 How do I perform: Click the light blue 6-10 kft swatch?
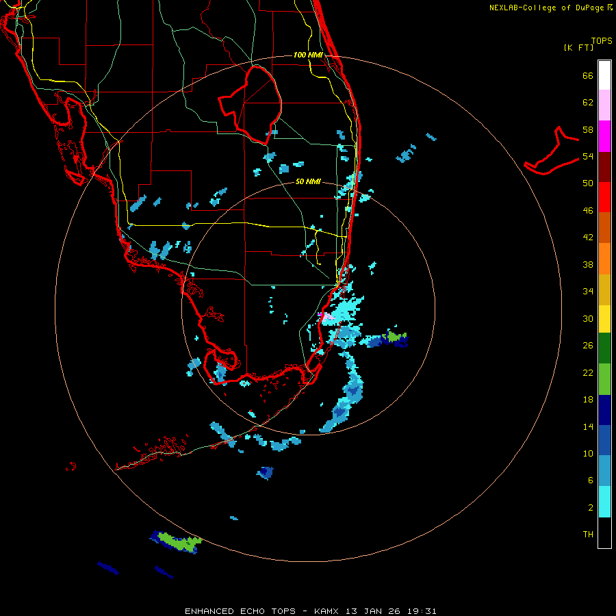coord(604,471)
